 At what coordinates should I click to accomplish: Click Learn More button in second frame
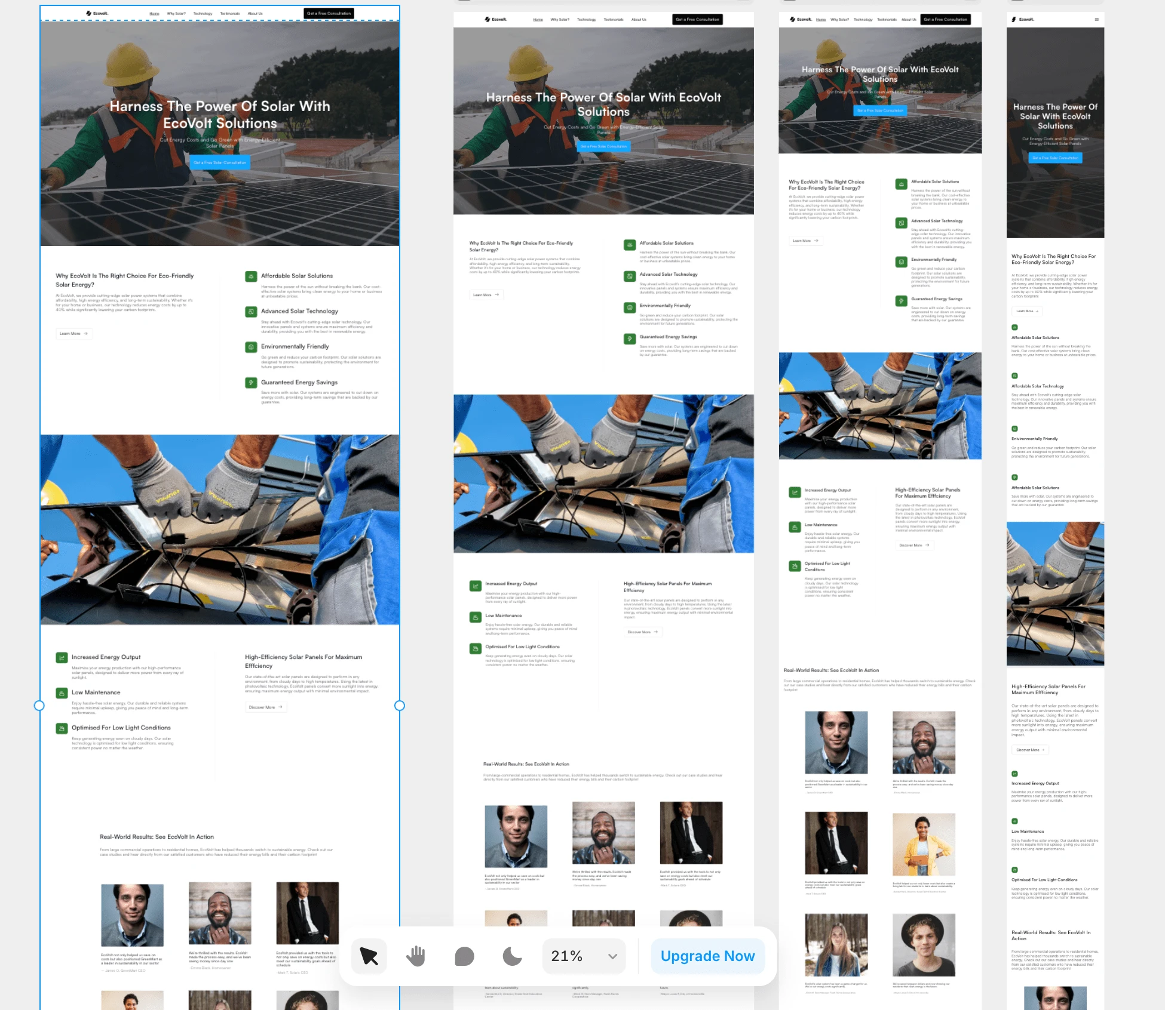(486, 295)
